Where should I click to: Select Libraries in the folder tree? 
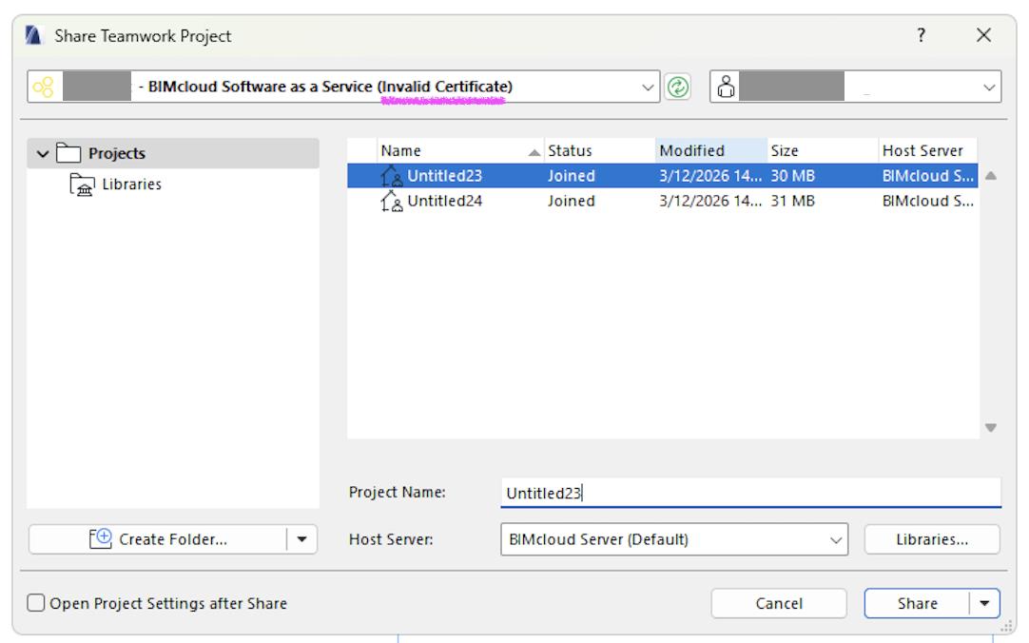(131, 185)
